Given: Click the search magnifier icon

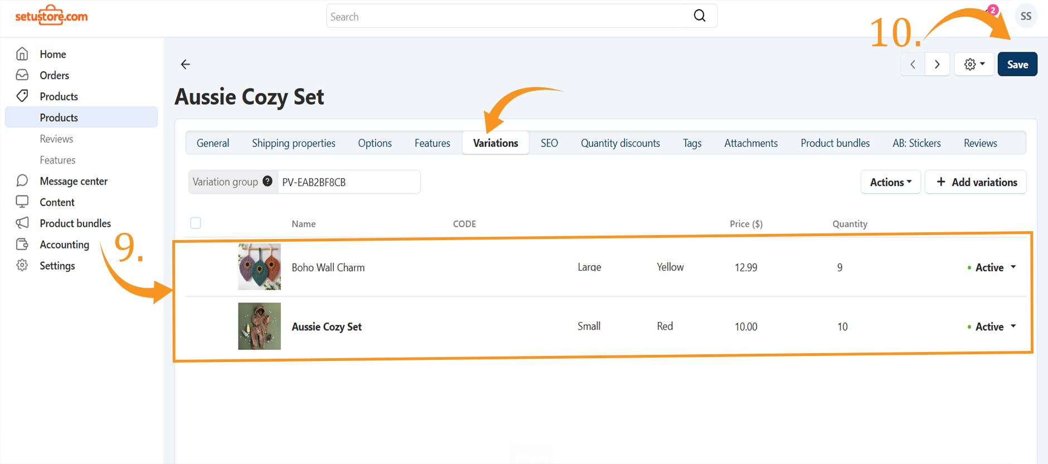Looking at the screenshot, I should tap(700, 16).
